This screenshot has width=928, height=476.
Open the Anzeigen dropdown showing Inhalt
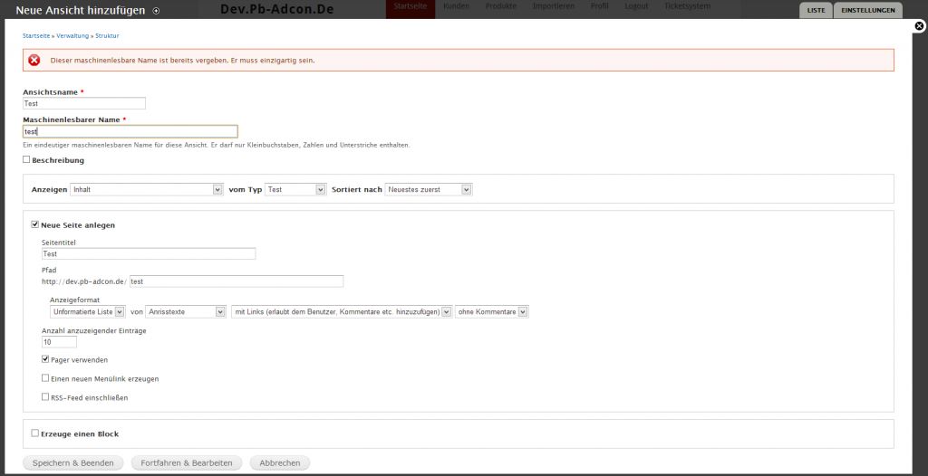pos(146,189)
